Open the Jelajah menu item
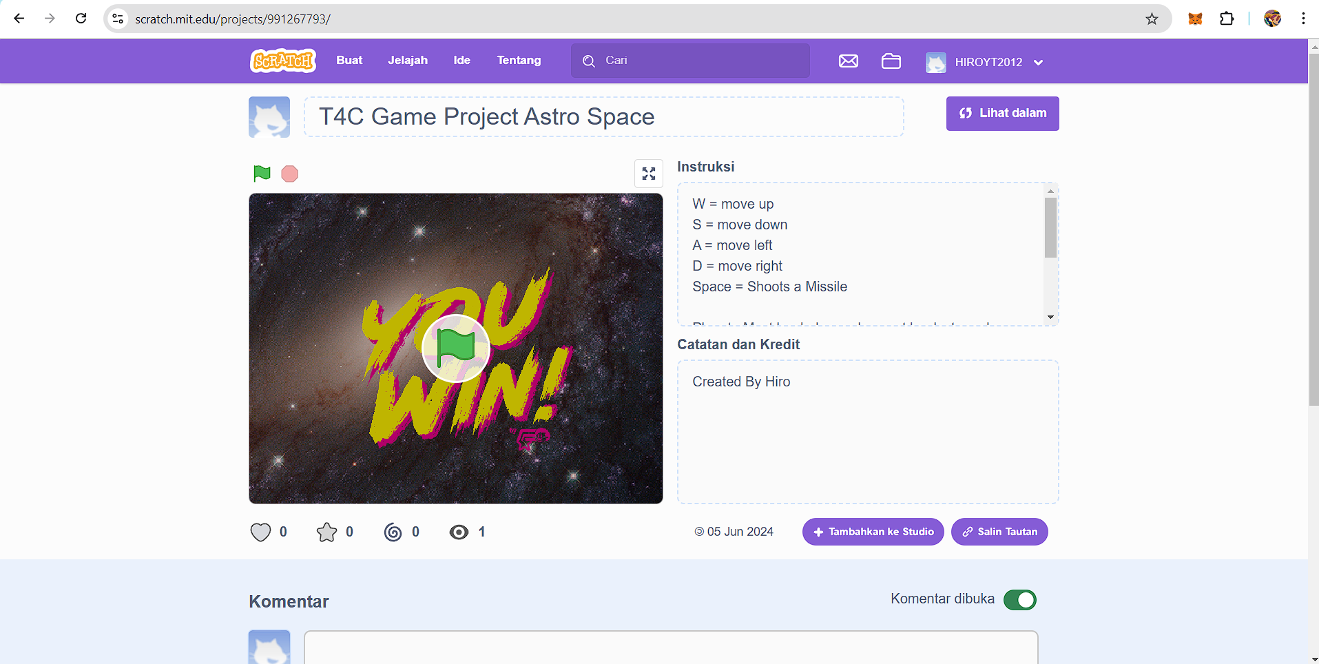1319x664 pixels. coord(407,61)
